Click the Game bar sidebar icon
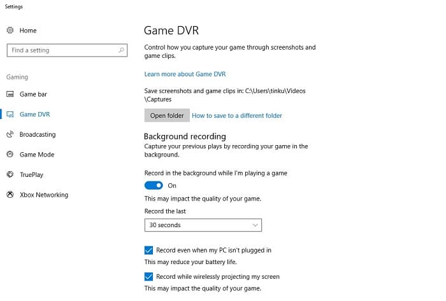 point(10,94)
